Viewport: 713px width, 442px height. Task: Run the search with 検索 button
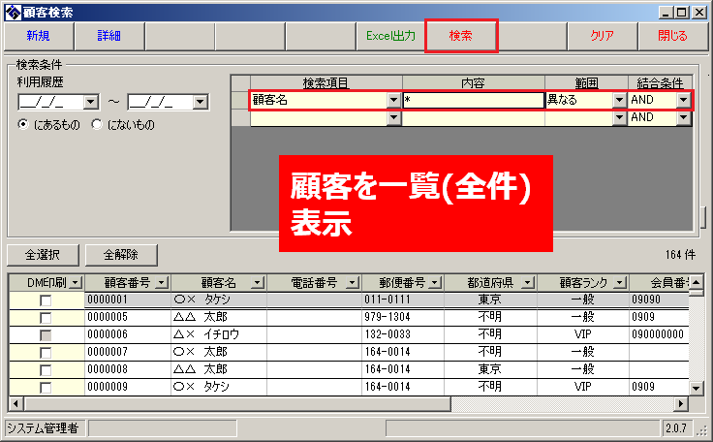pyautogui.click(x=460, y=36)
